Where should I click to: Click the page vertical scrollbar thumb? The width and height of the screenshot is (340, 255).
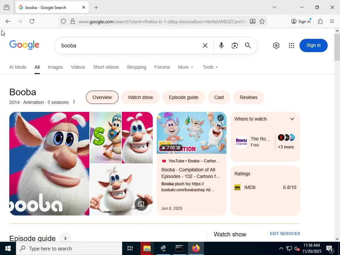[337, 47]
